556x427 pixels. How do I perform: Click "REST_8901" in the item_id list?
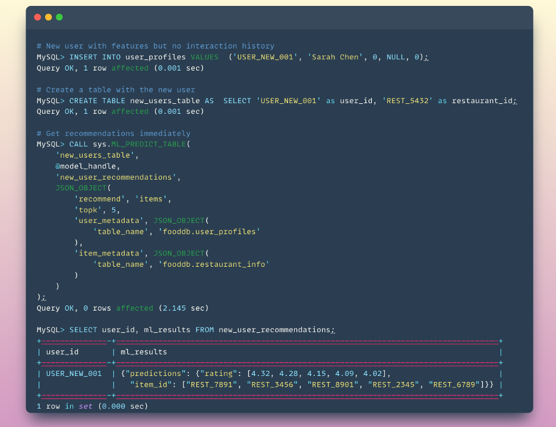333,384
